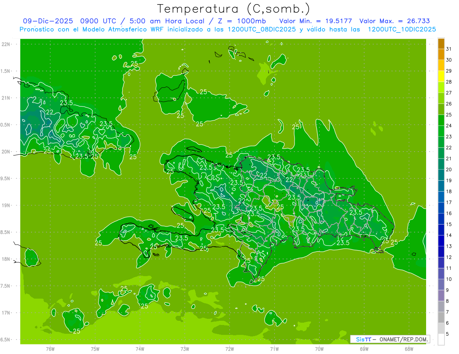Click the '70W' longitude axis label

coord(319,349)
